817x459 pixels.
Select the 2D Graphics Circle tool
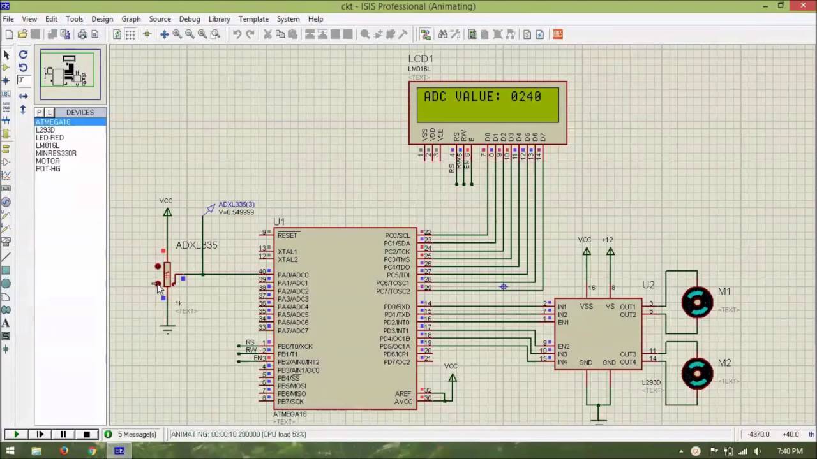[6, 283]
